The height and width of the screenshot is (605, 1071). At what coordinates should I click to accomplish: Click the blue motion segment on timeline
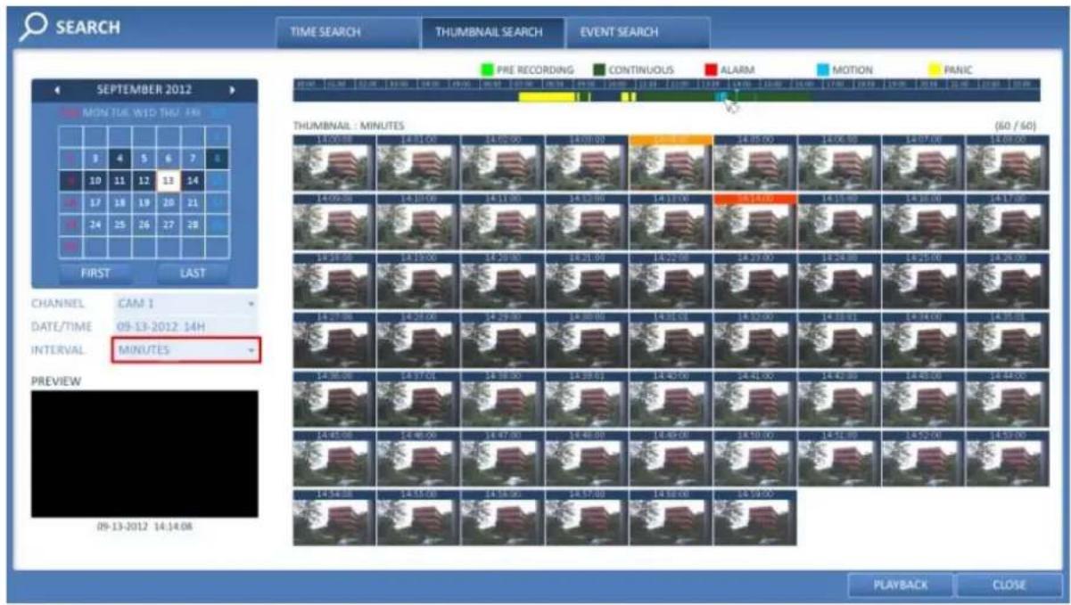722,96
